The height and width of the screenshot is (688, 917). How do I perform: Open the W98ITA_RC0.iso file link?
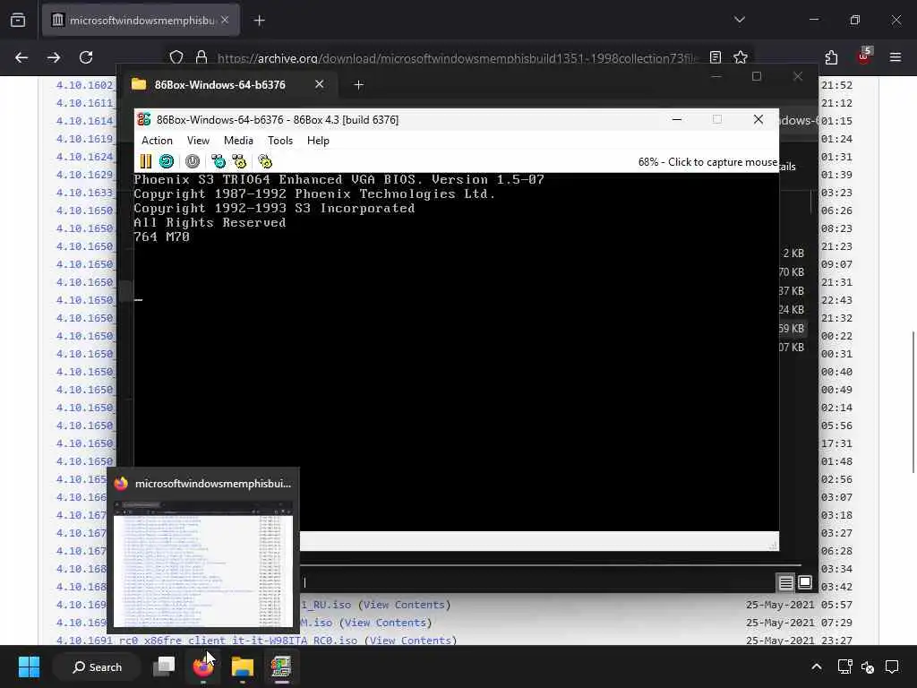(207, 641)
